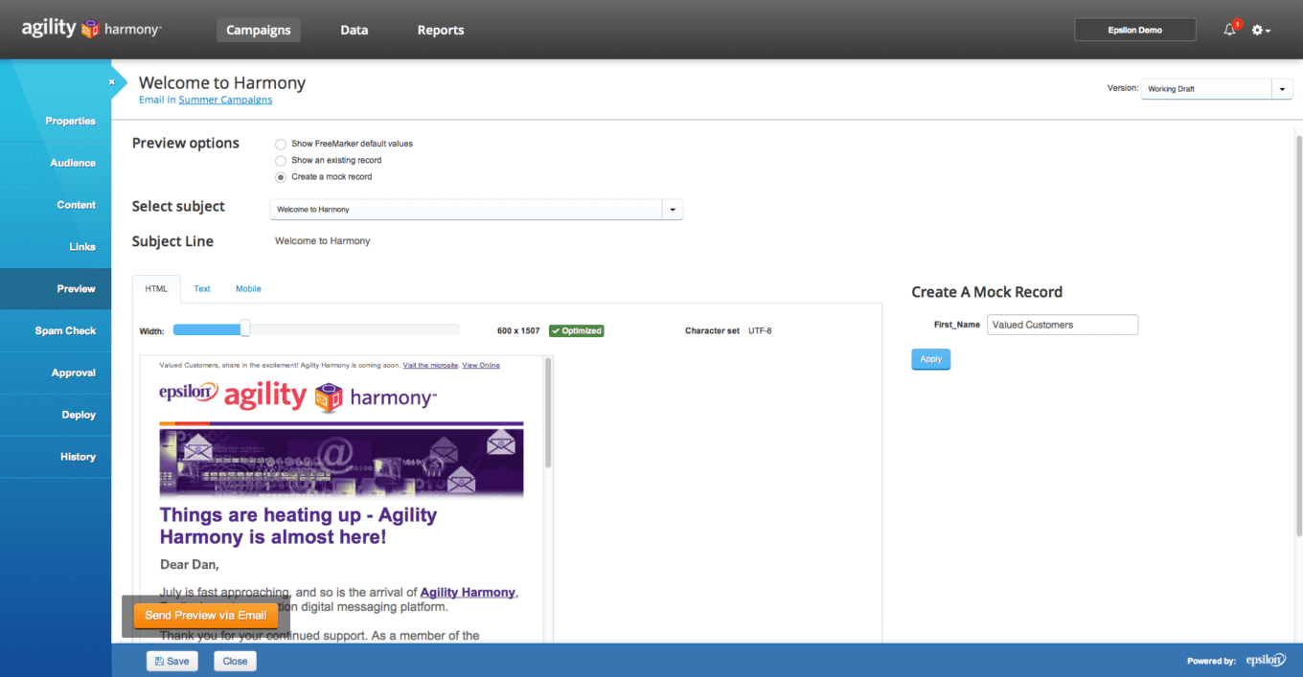
Task: Click the Subject Line text Welcome to Harmony
Action: coord(322,241)
